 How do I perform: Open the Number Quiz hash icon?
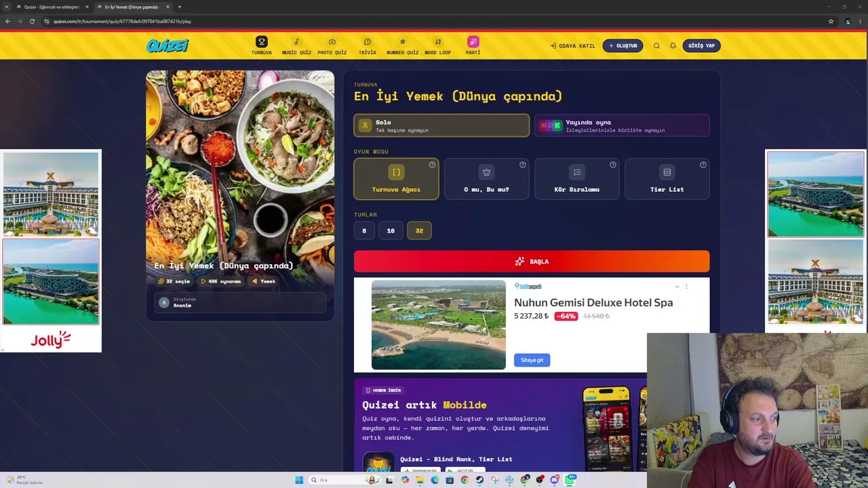(x=403, y=42)
